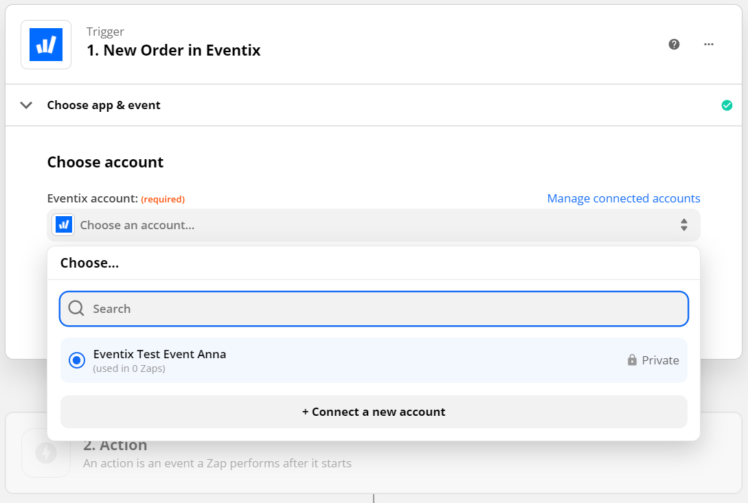748x503 pixels.
Task: Click the green completed checkmark icon
Action: point(727,106)
